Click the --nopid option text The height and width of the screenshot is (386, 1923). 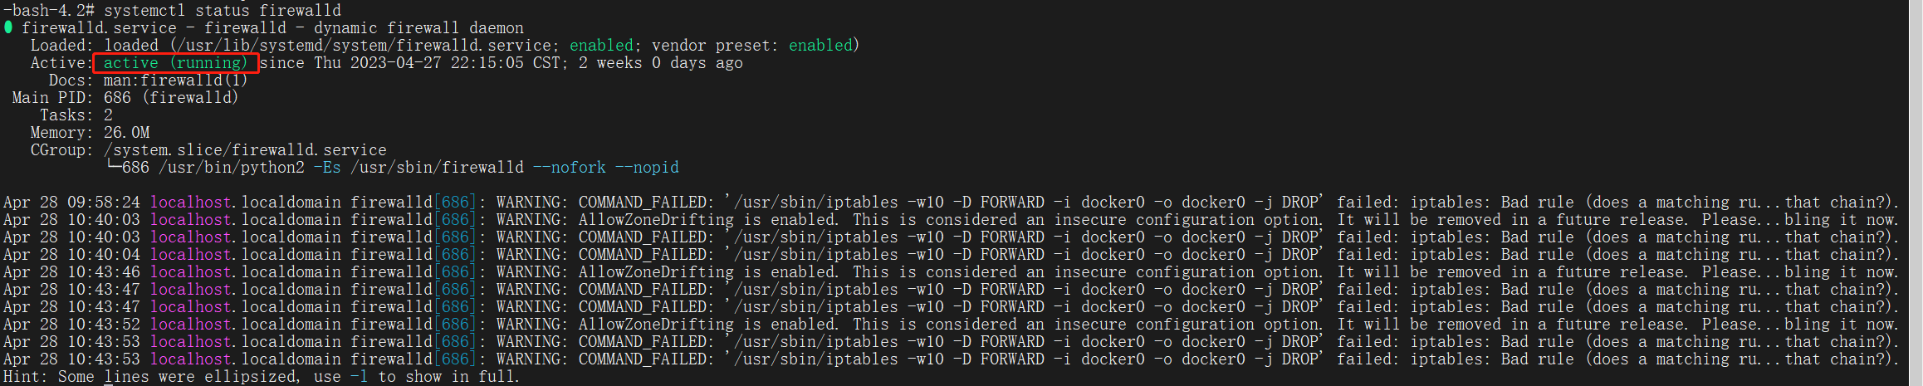pyautogui.click(x=647, y=168)
